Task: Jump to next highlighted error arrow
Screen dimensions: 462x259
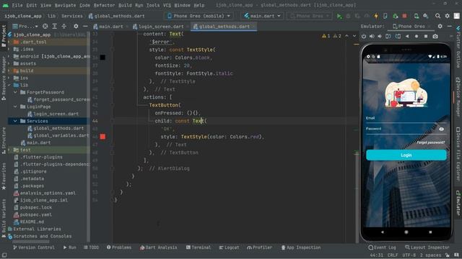Action: point(354,36)
